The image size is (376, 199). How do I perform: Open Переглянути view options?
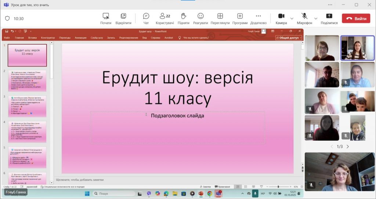pyautogui.click(x=220, y=18)
